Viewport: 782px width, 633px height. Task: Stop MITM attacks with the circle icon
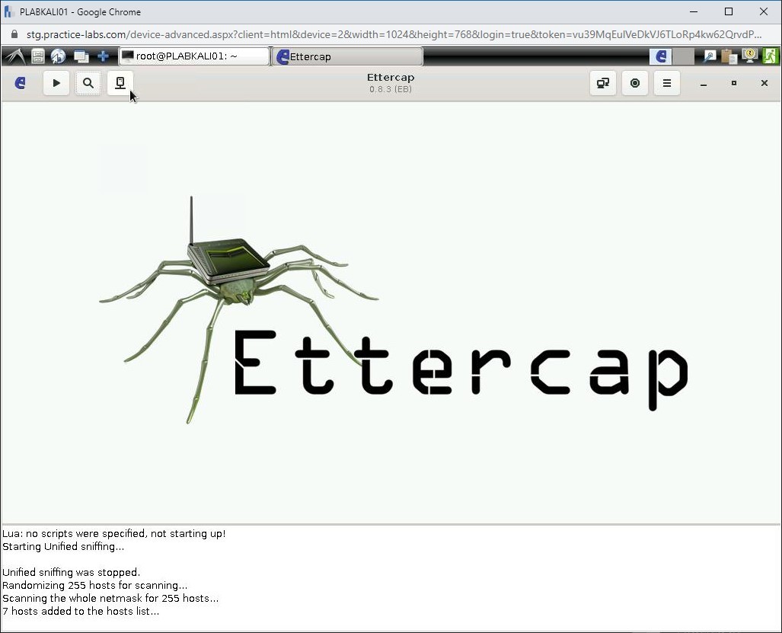(635, 83)
